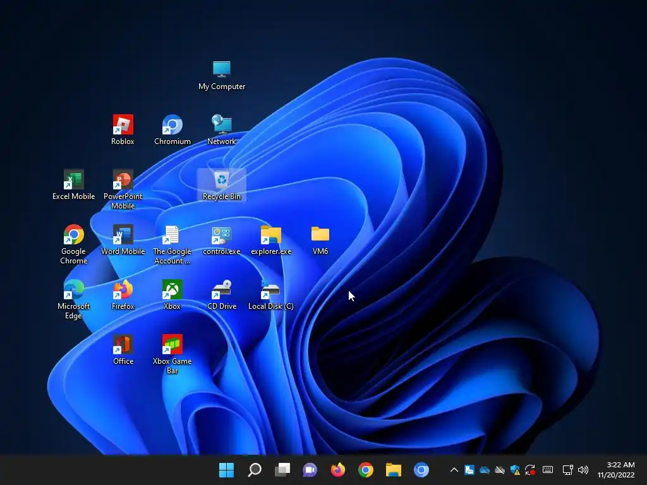Select the control.exe shortcut

click(222, 240)
